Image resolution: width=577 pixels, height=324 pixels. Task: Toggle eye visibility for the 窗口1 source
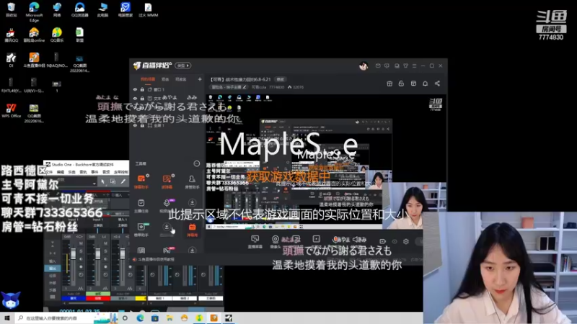135,89
